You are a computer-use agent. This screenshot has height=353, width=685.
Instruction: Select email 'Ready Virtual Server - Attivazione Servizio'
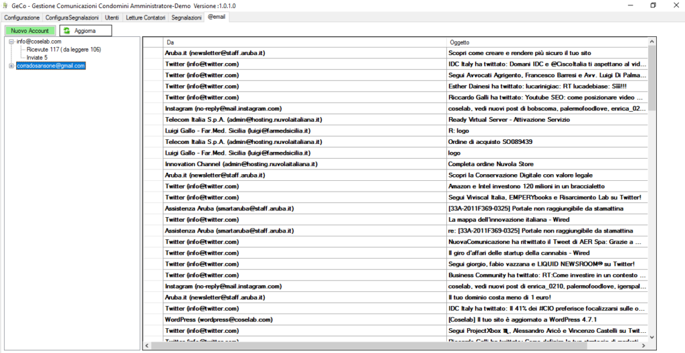pyautogui.click(x=547, y=120)
